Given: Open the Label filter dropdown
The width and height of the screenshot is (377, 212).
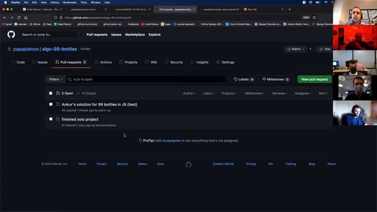Looking at the screenshot, I should pyautogui.click(x=209, y=93).
